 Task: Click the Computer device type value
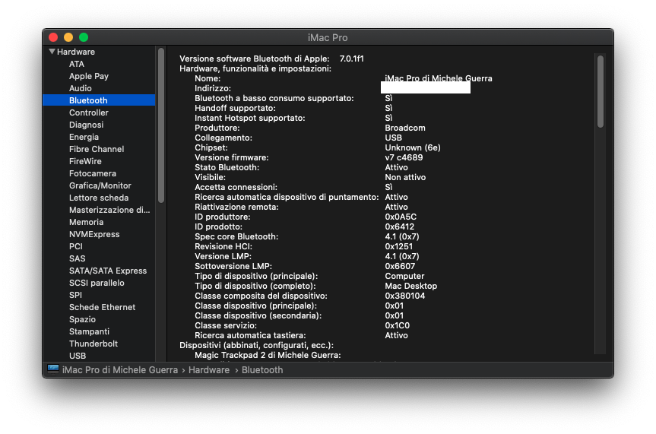[x=404, y=276]
